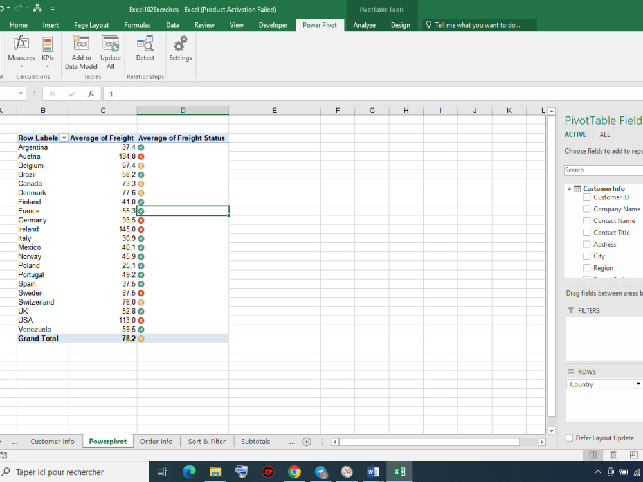Open Customize Quick Access Toolbar dropdown
Image resolution: width=643 pixels, height=482 pixels.
53,8
